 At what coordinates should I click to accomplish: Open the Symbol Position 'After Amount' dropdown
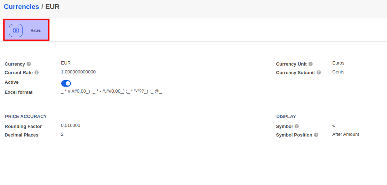(345, 134)
